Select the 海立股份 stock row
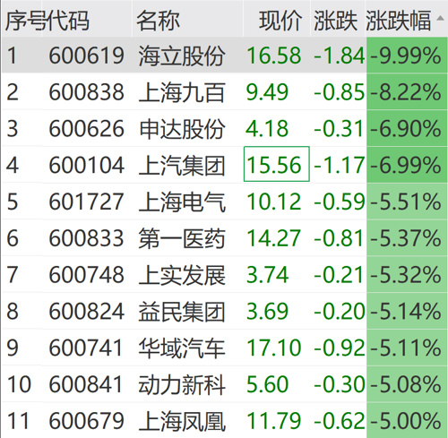 coord(224,56)
